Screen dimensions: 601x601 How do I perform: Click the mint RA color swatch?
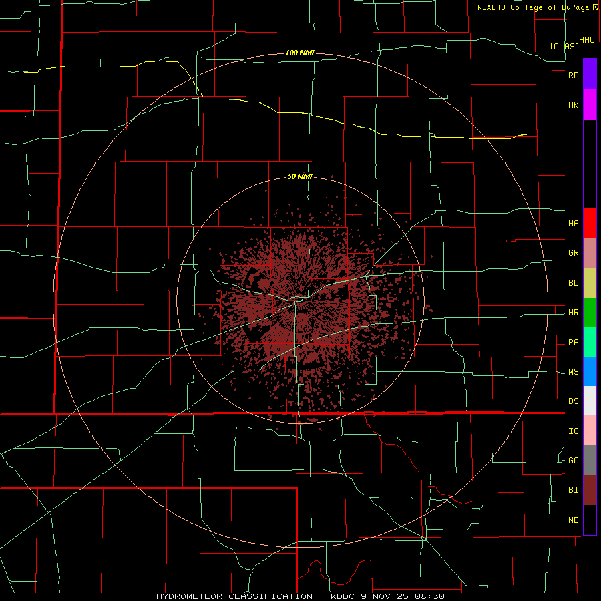pyautogui.click(x=590, y=342)
